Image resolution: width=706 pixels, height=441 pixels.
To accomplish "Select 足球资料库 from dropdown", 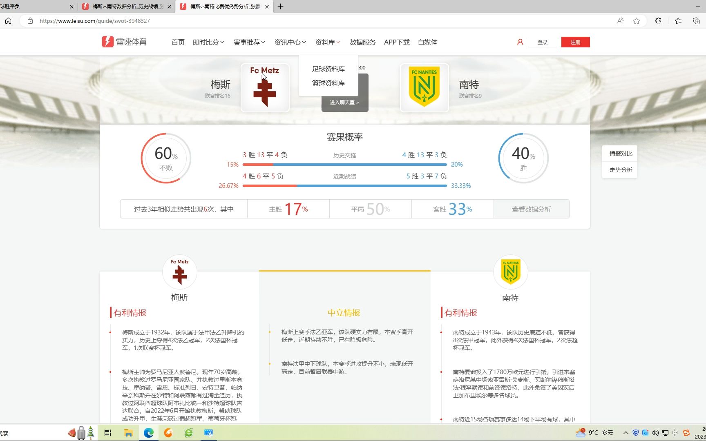I will click(x=328, y=69).
